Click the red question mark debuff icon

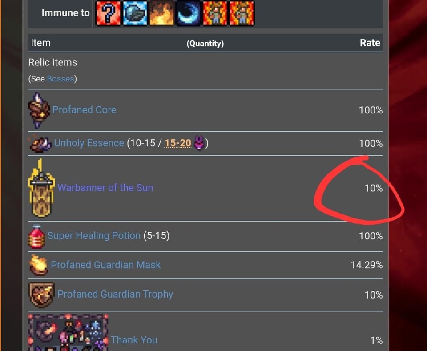(109, 13)
